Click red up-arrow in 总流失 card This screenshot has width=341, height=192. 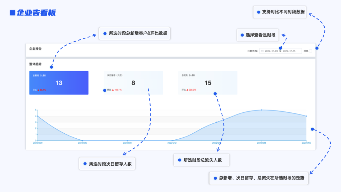coord(188,90)
